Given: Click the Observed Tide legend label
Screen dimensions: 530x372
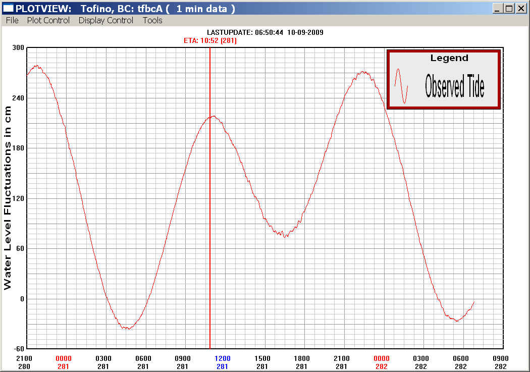Looking at the screenshot, I should click(x=455, y=86).
